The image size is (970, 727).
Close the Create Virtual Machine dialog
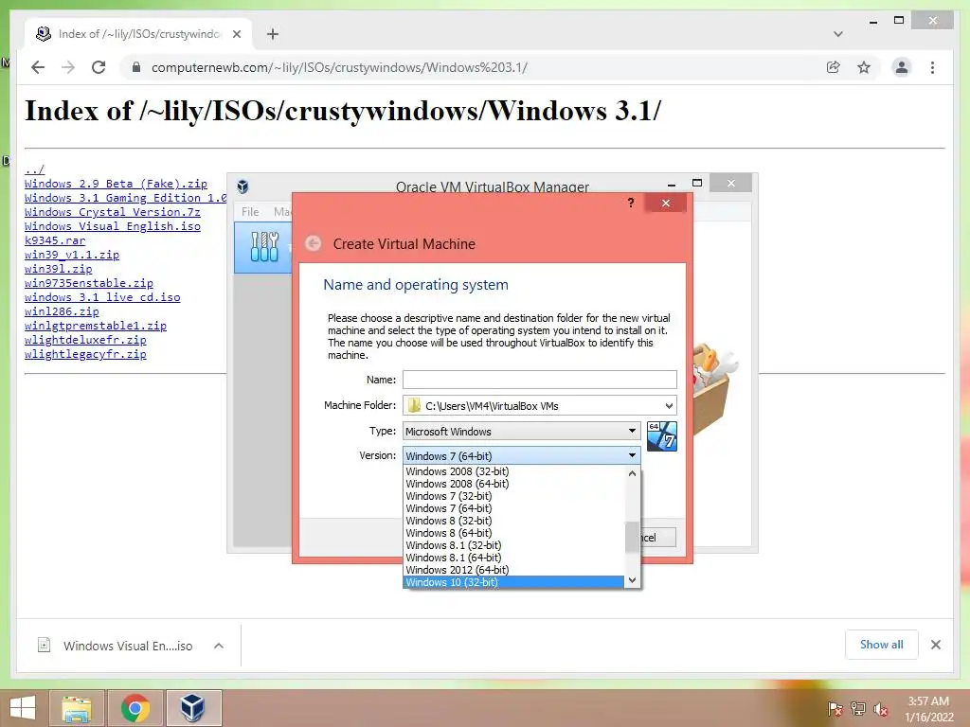pos(666,203)
